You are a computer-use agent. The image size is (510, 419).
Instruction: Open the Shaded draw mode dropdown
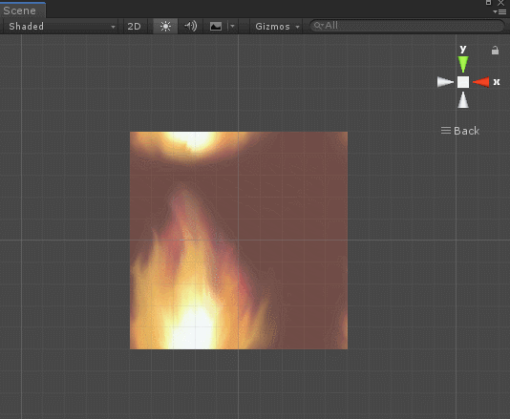tap(61, 27)
